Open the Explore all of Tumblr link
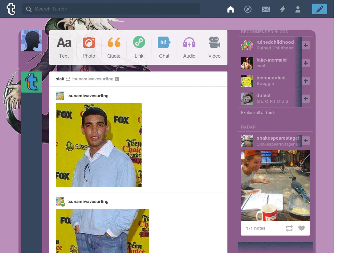 (259, 113)
